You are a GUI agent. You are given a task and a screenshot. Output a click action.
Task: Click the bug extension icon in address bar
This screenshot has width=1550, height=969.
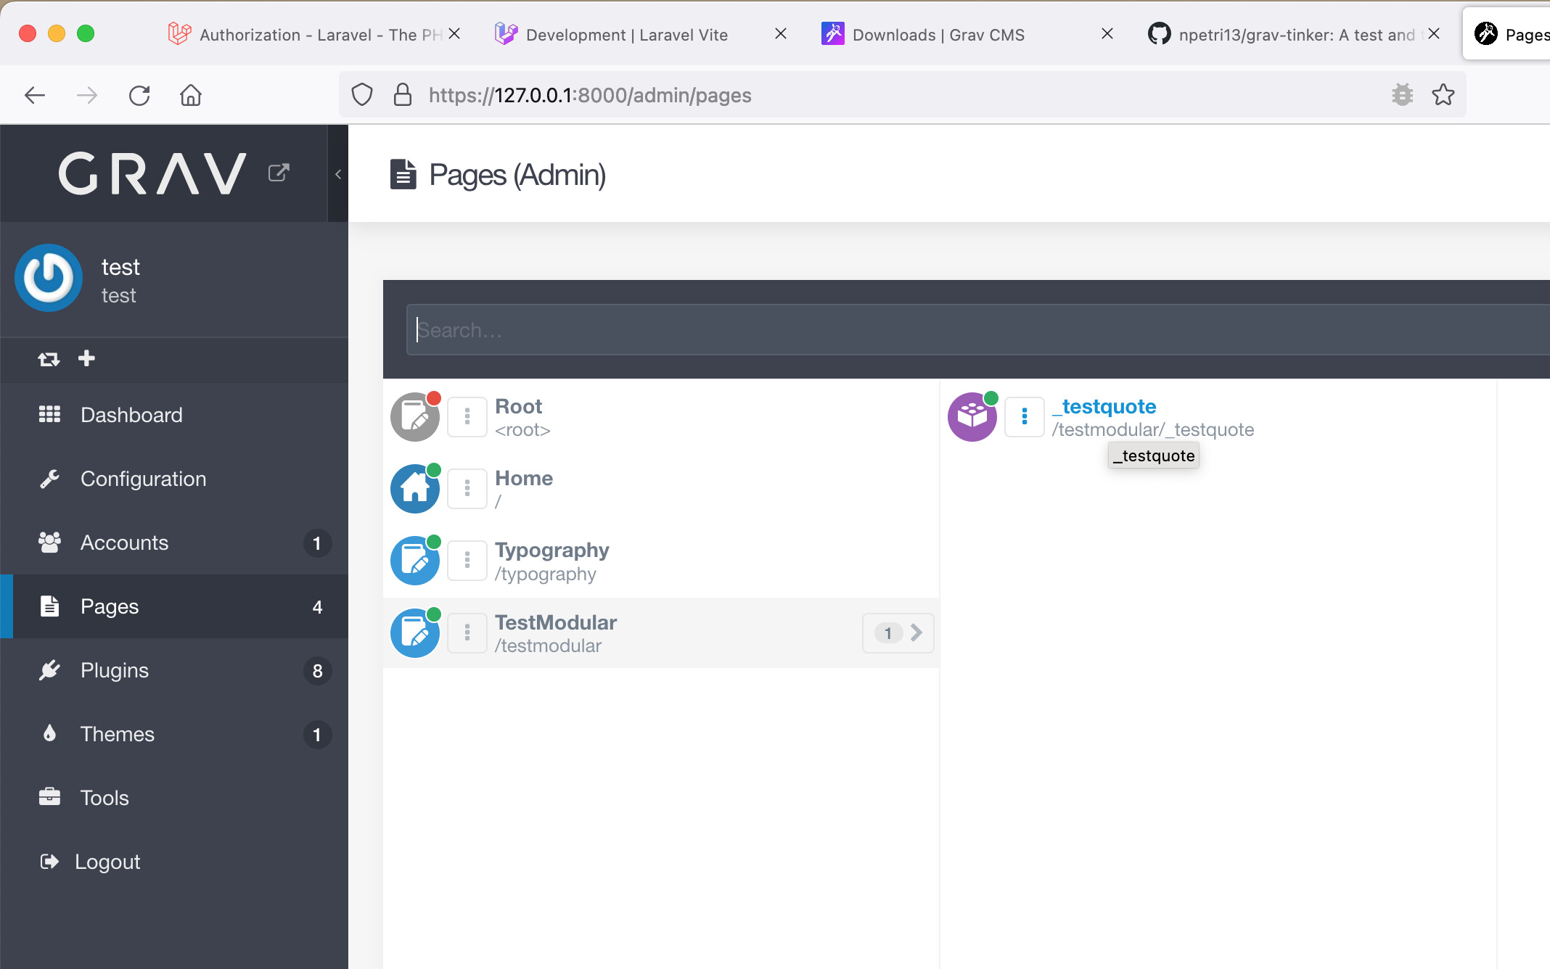pos(1402,95)
